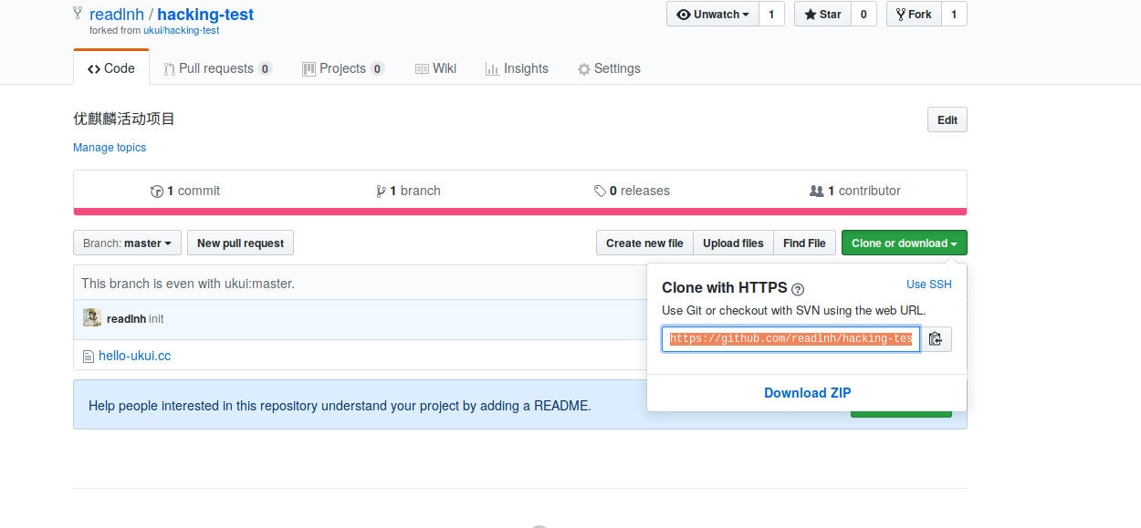This screenshot has height=528, width=1141.
Task: Select the HTTPS clone URL field
Action: 790,339
